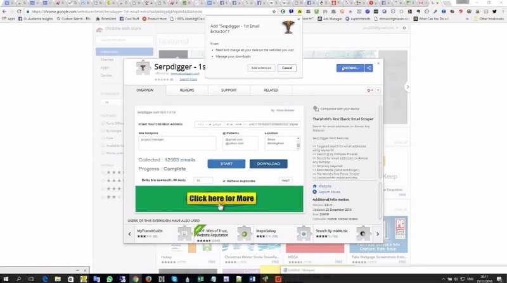Open WOT: Web of Trust extension
This screenshot has height=283, width=507.
224,234
